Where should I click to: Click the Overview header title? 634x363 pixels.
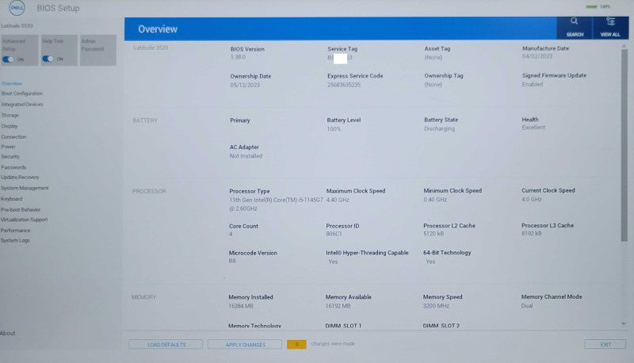(x=158, y=29)
